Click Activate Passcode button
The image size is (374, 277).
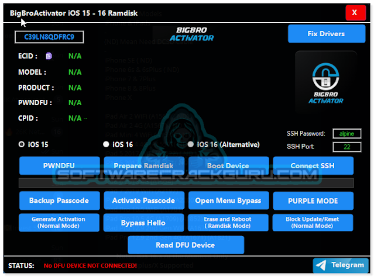pos(144,200)
